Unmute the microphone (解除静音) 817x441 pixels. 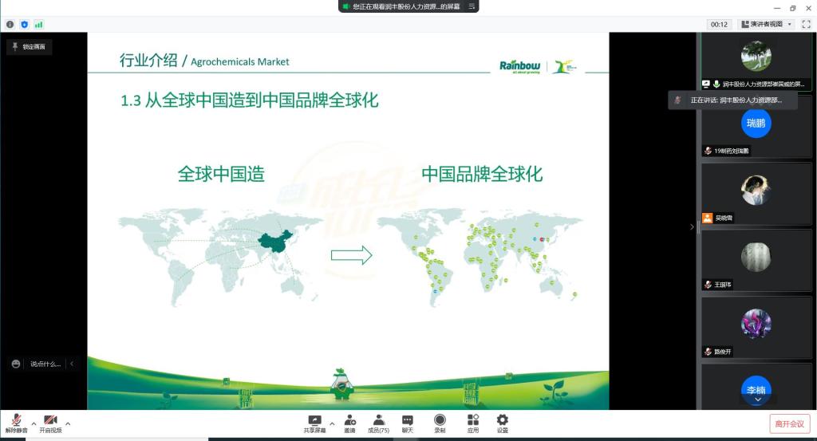(x=16, y=423)
